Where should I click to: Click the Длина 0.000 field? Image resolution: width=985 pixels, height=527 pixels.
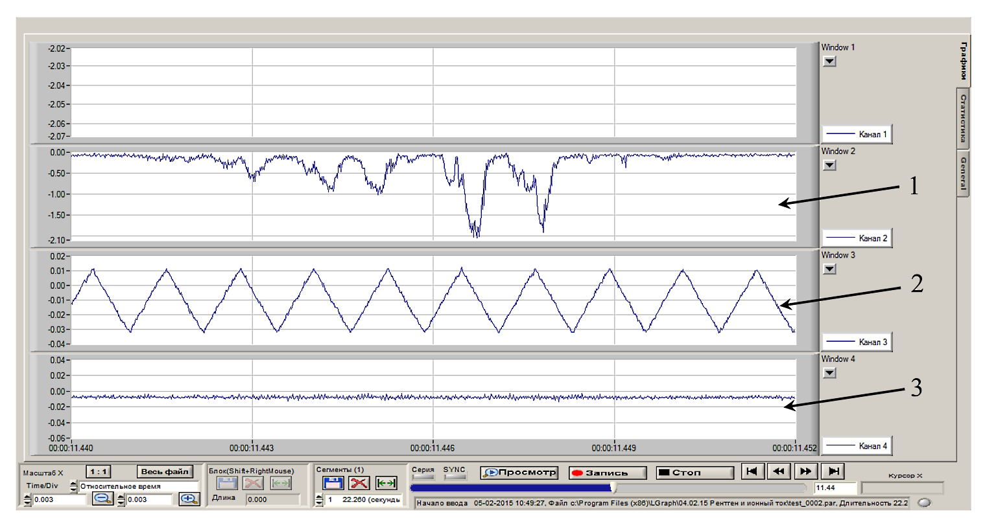273,499
